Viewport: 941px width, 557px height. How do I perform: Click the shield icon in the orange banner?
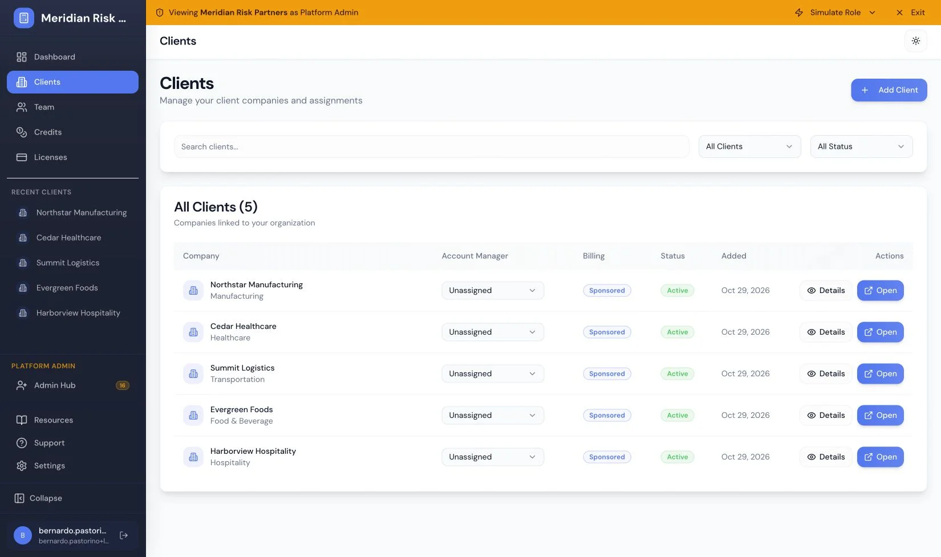160,13
